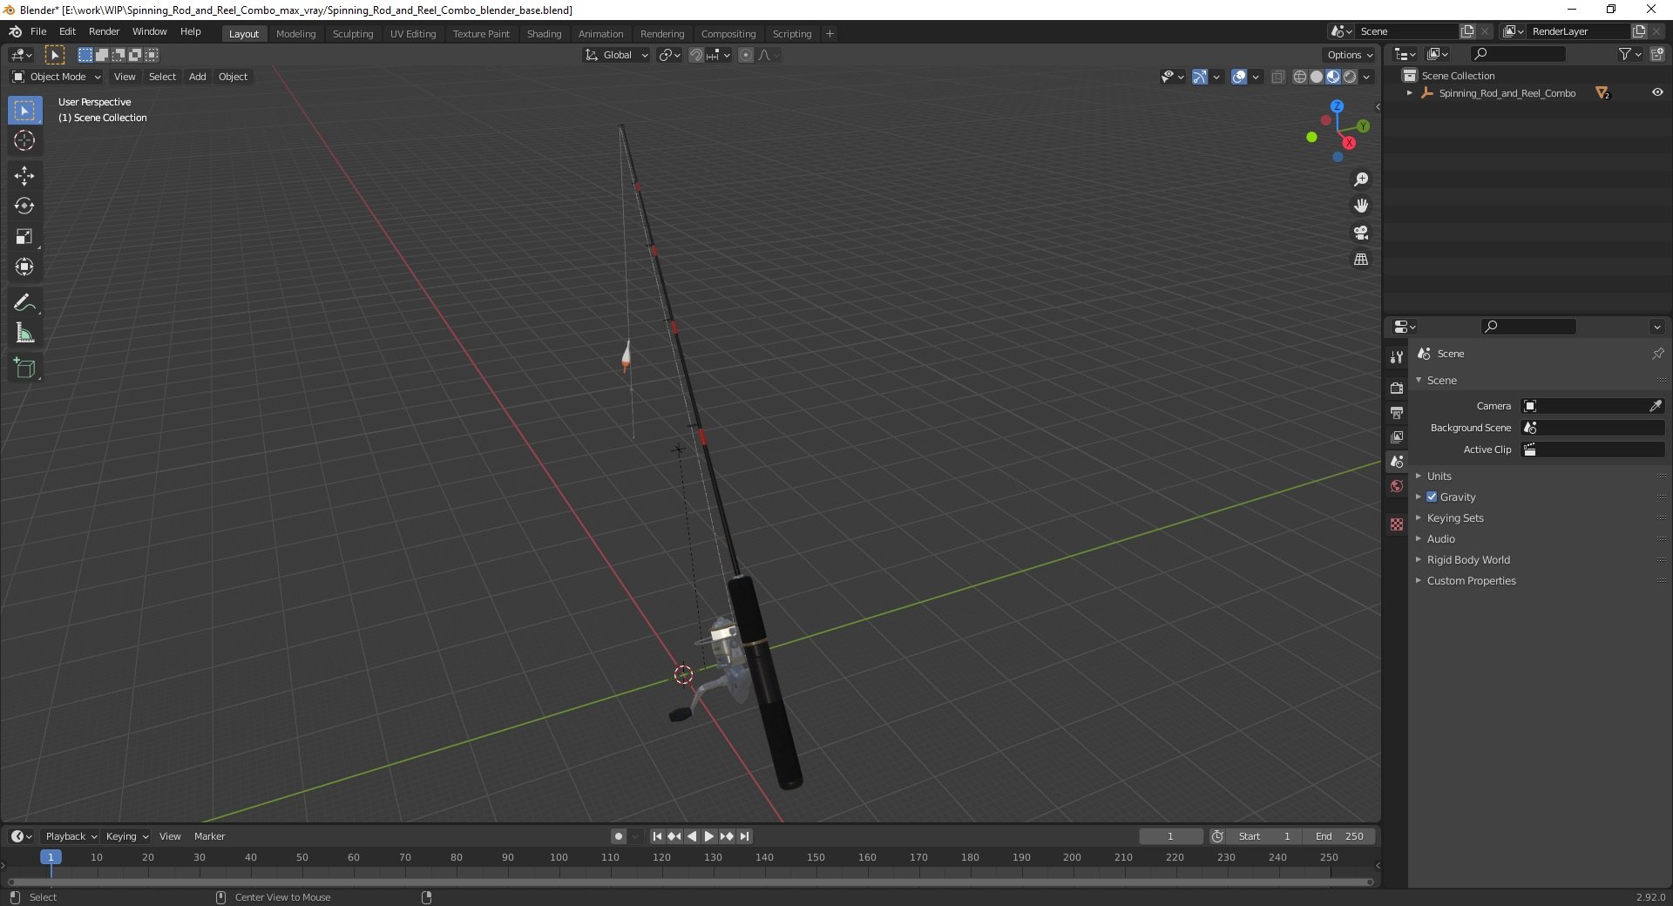Hide Spinning_Rod_and_Reel_Combo with eye icon
1673x906 pixels.
tap(1657, 92)
